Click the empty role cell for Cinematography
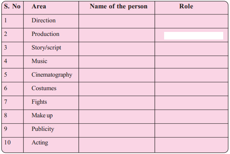 191,75
